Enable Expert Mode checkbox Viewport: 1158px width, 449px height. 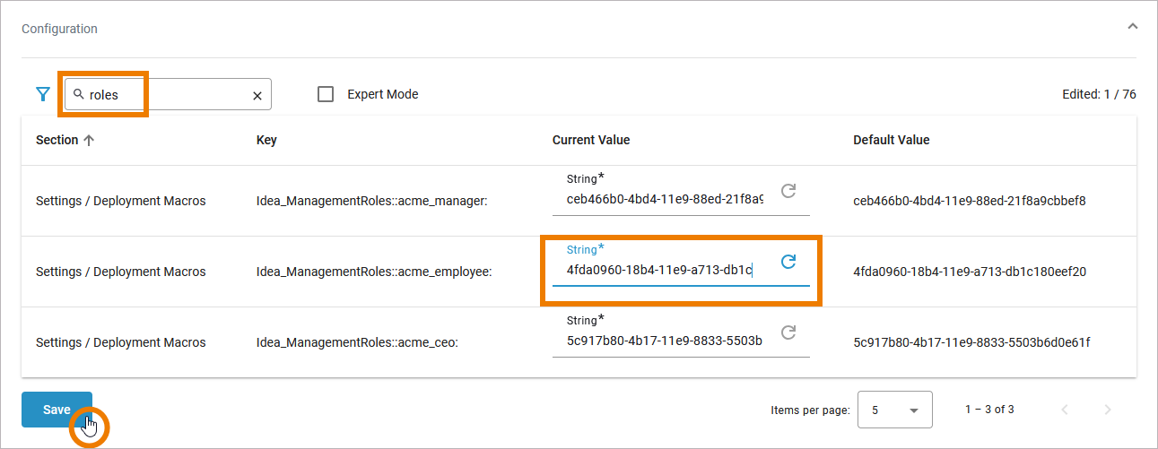coord(327,94)
